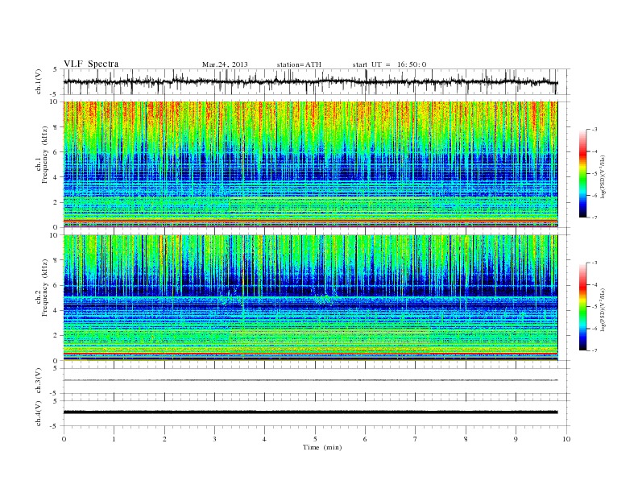
Task: Click the ch.1 frequency tick label "8"
Action: (56, 127)
